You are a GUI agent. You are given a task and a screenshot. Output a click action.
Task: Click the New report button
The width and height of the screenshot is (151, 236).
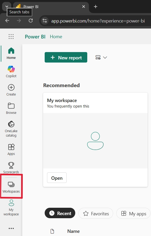(x=66, y=57)
